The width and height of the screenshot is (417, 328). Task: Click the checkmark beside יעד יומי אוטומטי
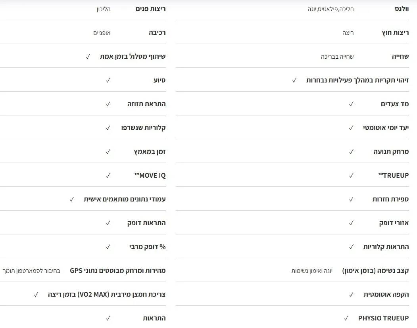tap(351, 128)
